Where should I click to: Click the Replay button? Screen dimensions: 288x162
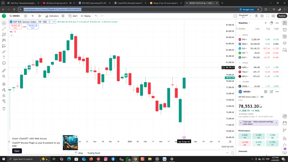click(85, 16)
